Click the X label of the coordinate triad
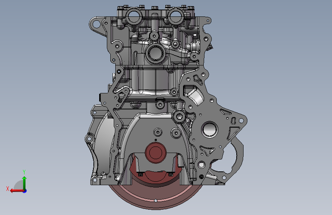The height and width of the screenshot is (215, 332). [x=8, y=189]
